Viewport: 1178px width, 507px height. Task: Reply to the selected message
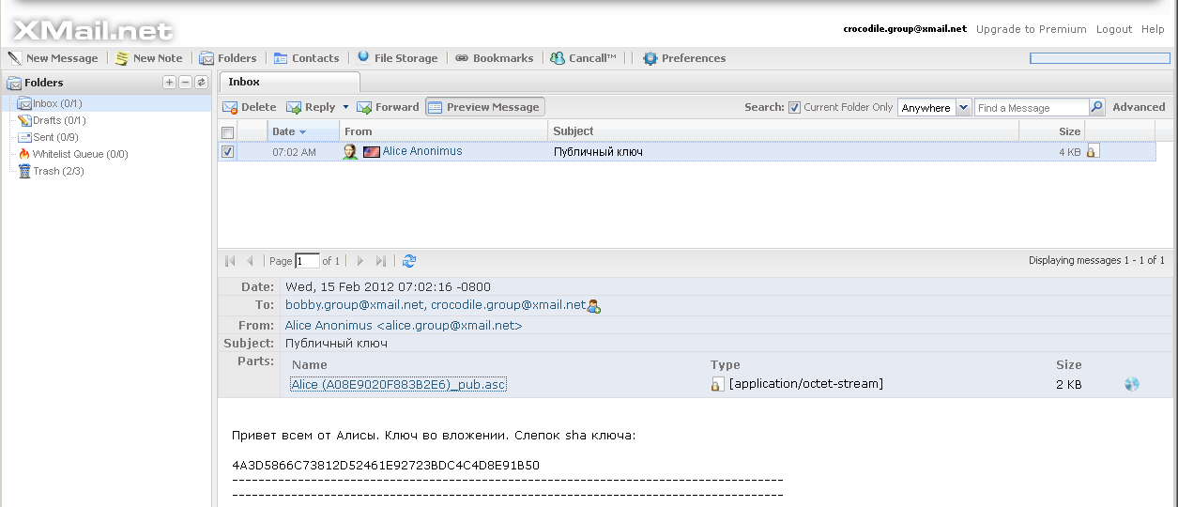pyautogui.click(x=311, y=107)
